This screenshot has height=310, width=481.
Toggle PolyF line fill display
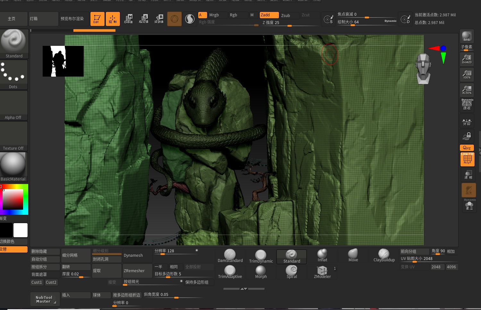click(x=467, y=159)
